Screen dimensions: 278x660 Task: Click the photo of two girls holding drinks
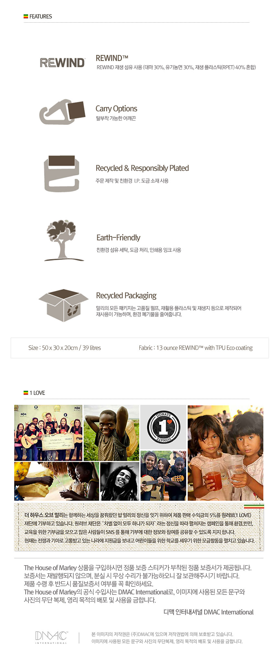[x=225, y=453]
